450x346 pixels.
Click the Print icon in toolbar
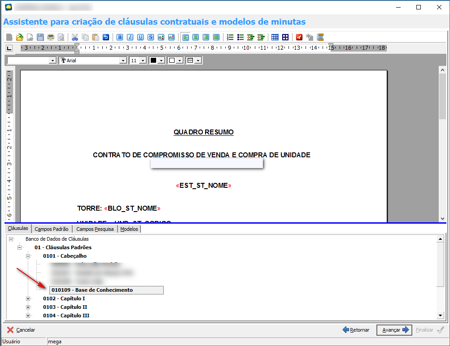(51, 37)
